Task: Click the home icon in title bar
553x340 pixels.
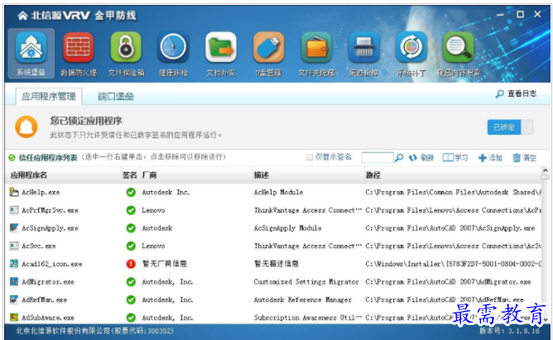Action: [x=22, y=16]
